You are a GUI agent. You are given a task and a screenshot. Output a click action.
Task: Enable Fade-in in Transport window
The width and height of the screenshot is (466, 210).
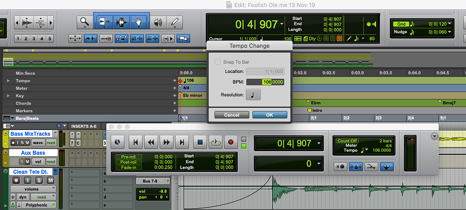[128, 168]
